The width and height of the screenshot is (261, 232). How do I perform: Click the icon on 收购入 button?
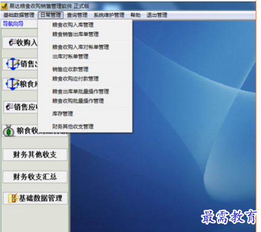coord(12,42)
